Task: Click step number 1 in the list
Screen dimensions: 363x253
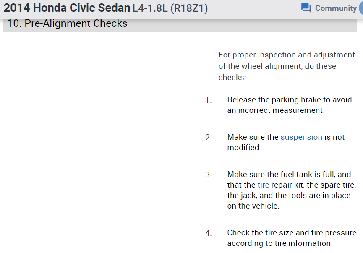Action: (209, 100)
